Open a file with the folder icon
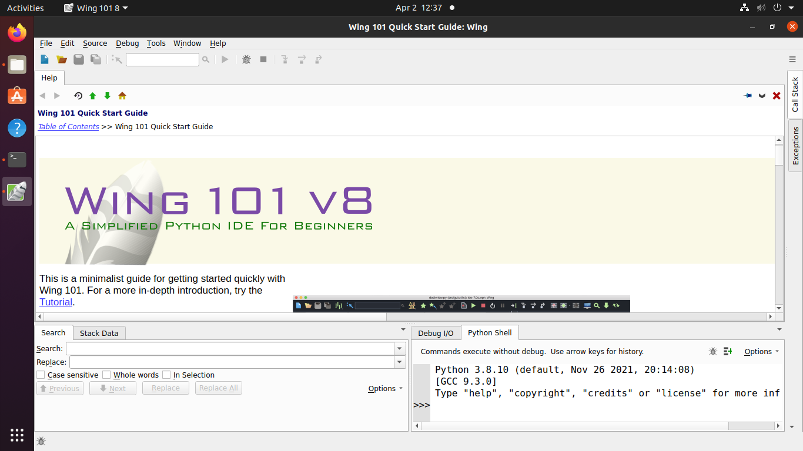Viewport: 803px width, 451px height. [x=62, y=59]
